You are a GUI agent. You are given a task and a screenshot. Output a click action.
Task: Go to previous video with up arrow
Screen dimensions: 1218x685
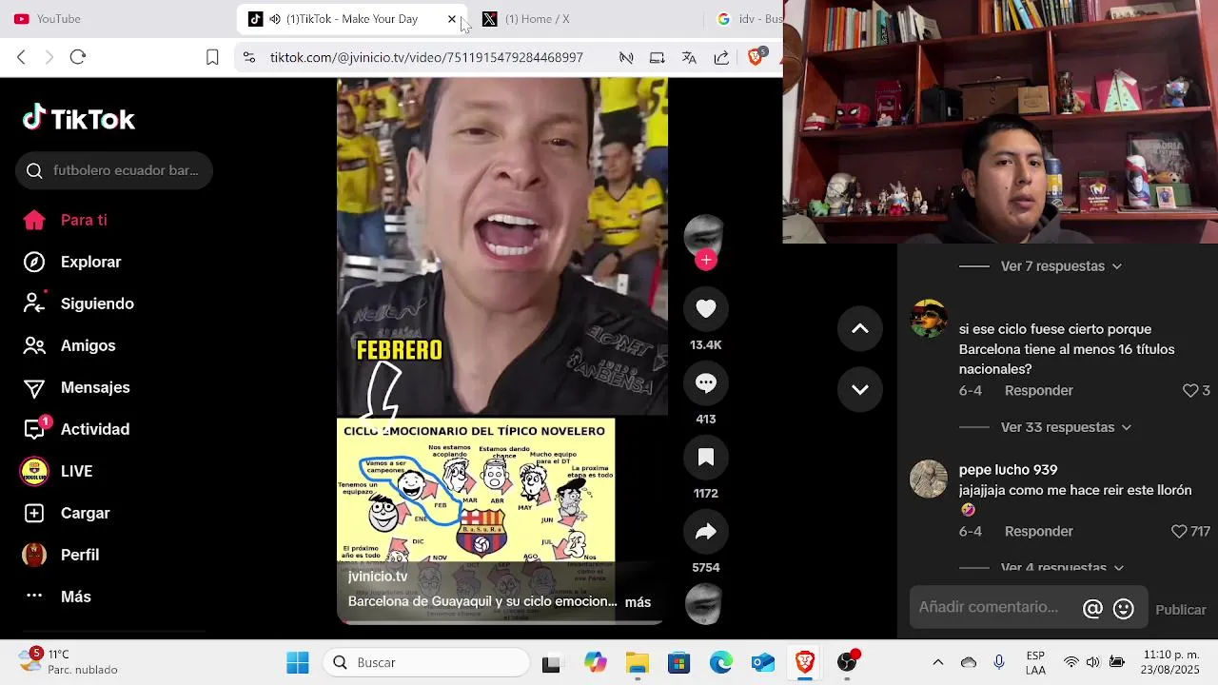tap(860, 328)
